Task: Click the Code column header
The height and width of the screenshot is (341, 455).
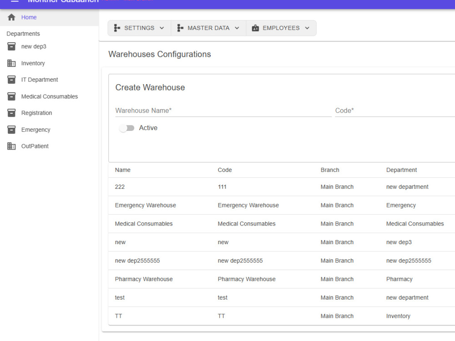Action: point(225,170)
